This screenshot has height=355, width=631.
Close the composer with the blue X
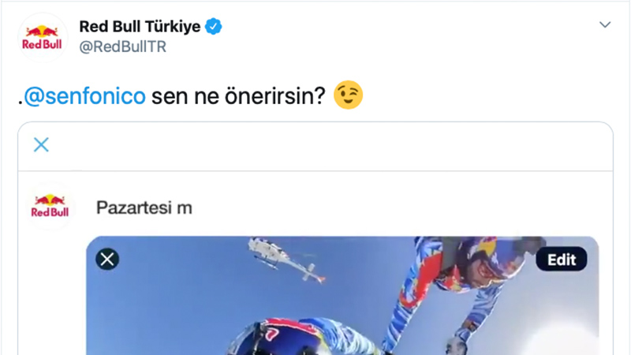click(41, 144)
